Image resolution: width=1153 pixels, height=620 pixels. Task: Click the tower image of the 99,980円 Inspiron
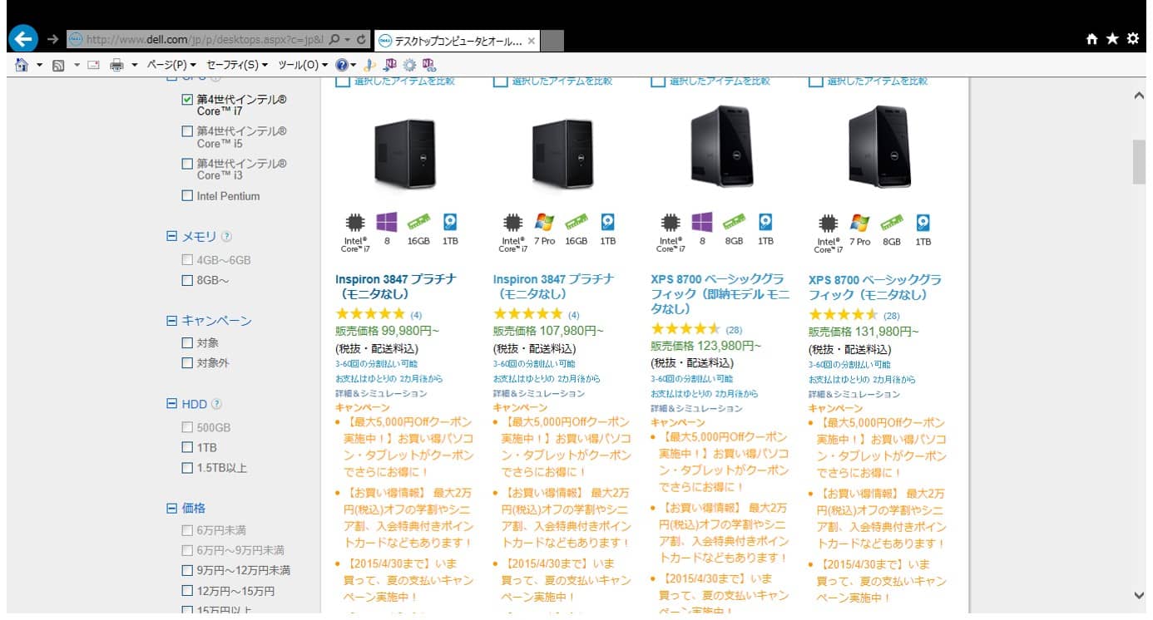(x=404, y=153)
